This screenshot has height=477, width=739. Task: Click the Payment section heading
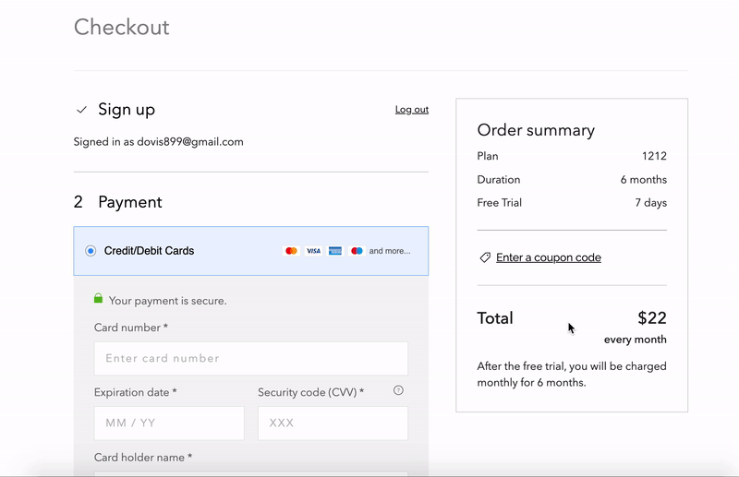130,202
